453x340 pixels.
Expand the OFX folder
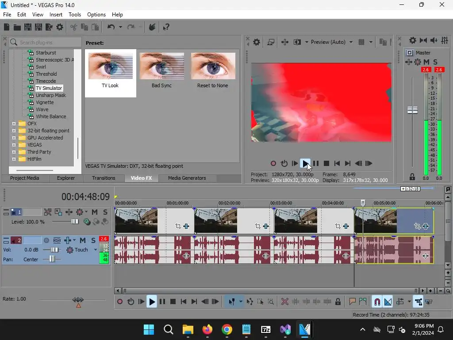(x=14, y=124)
